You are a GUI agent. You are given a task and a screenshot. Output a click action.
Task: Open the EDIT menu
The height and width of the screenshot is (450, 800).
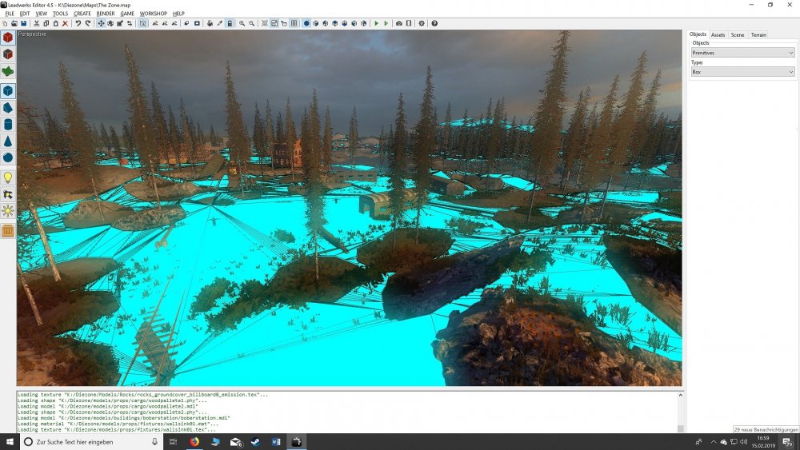point(25,14)
